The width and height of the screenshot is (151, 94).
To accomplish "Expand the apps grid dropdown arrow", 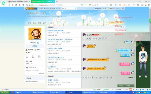I will click(108, 39).
